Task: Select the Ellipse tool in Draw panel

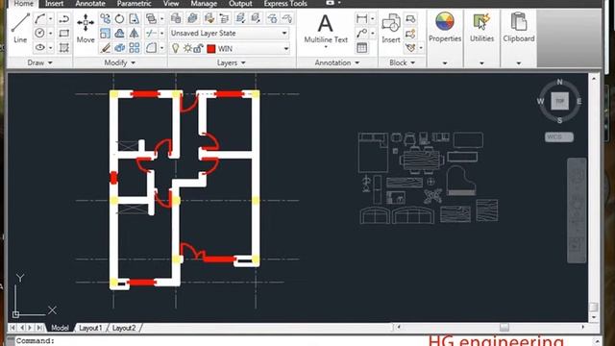Action: click(x=39, y=47)
